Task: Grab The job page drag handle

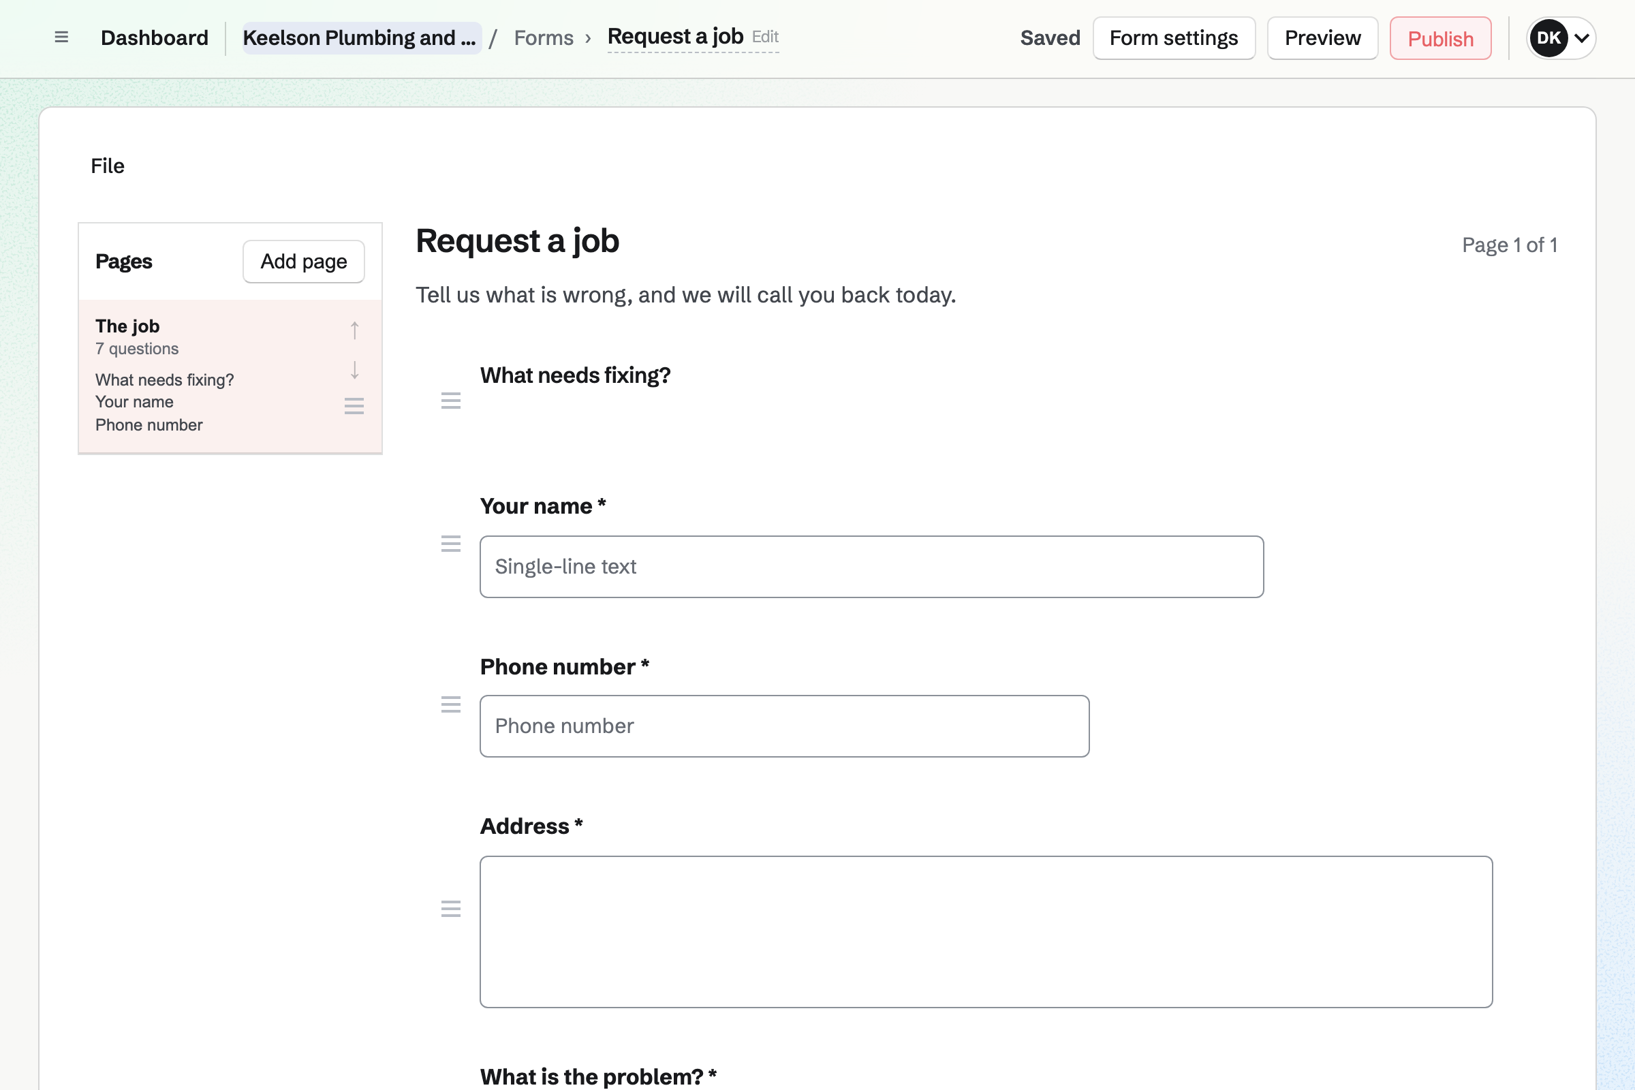Action: coord(354,406)
